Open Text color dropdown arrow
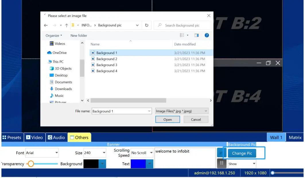The width and height of the screenshot is (305, 178). (x=149, y=164)
